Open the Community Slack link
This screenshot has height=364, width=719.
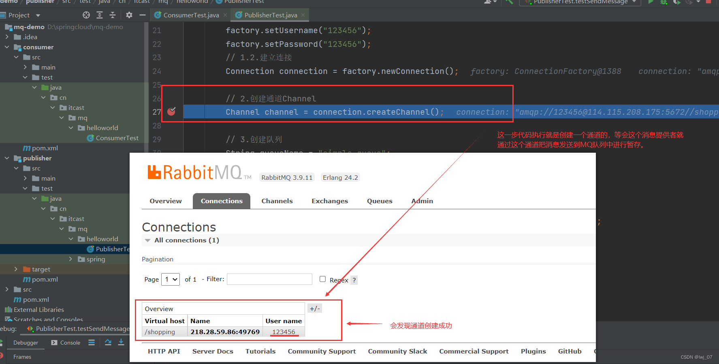pyautogui.click(x=397, y=351)
